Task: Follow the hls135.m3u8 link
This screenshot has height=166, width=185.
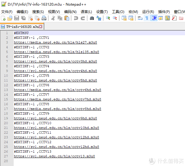Action: (56, 52)
